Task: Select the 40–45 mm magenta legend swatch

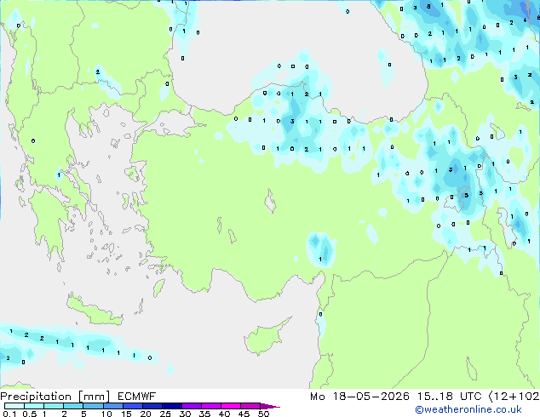Action: [x=231, y=406]
